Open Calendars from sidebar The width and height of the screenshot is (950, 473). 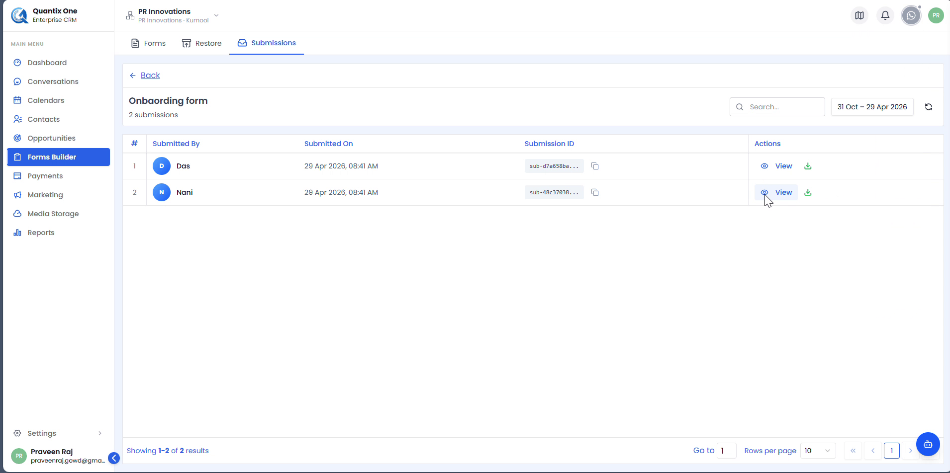click(58, 100)
